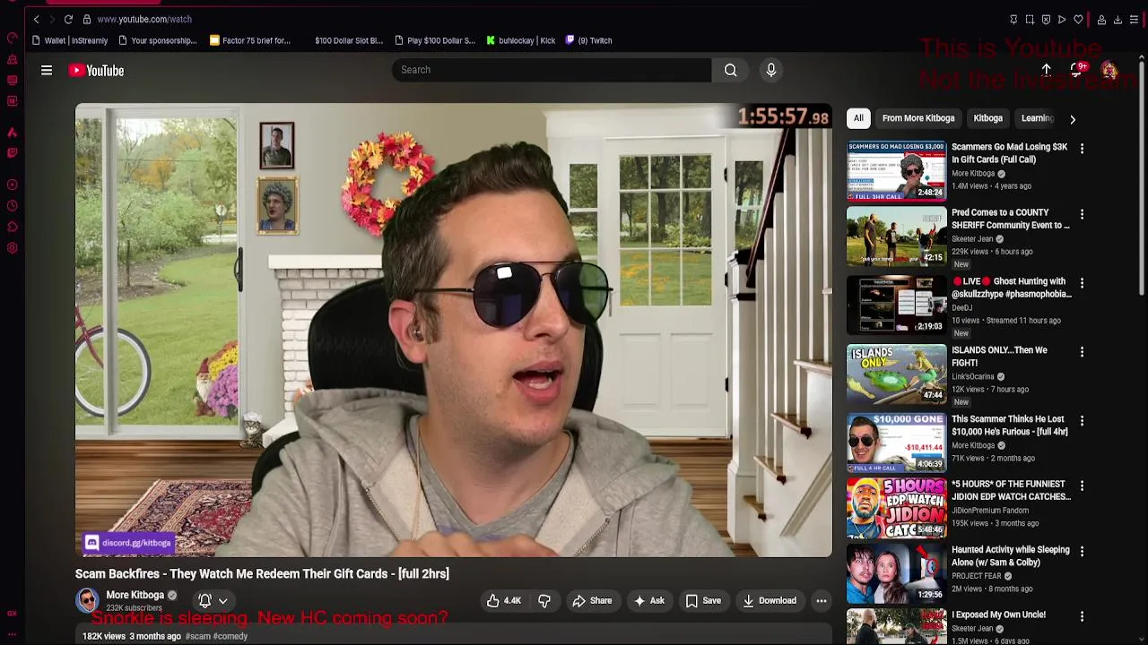Reload the page with the refresh icon
Screen dimensions: 1148x645
pyautogui.click(x=68, y=19)
